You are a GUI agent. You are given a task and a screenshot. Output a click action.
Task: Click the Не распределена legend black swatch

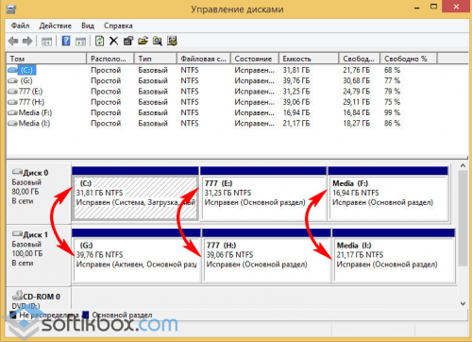coord(13,315)
